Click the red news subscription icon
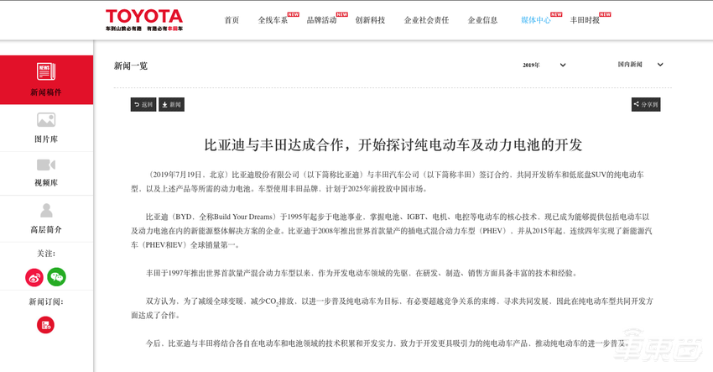The image size is (713, 372). click(x=45, y=325)
